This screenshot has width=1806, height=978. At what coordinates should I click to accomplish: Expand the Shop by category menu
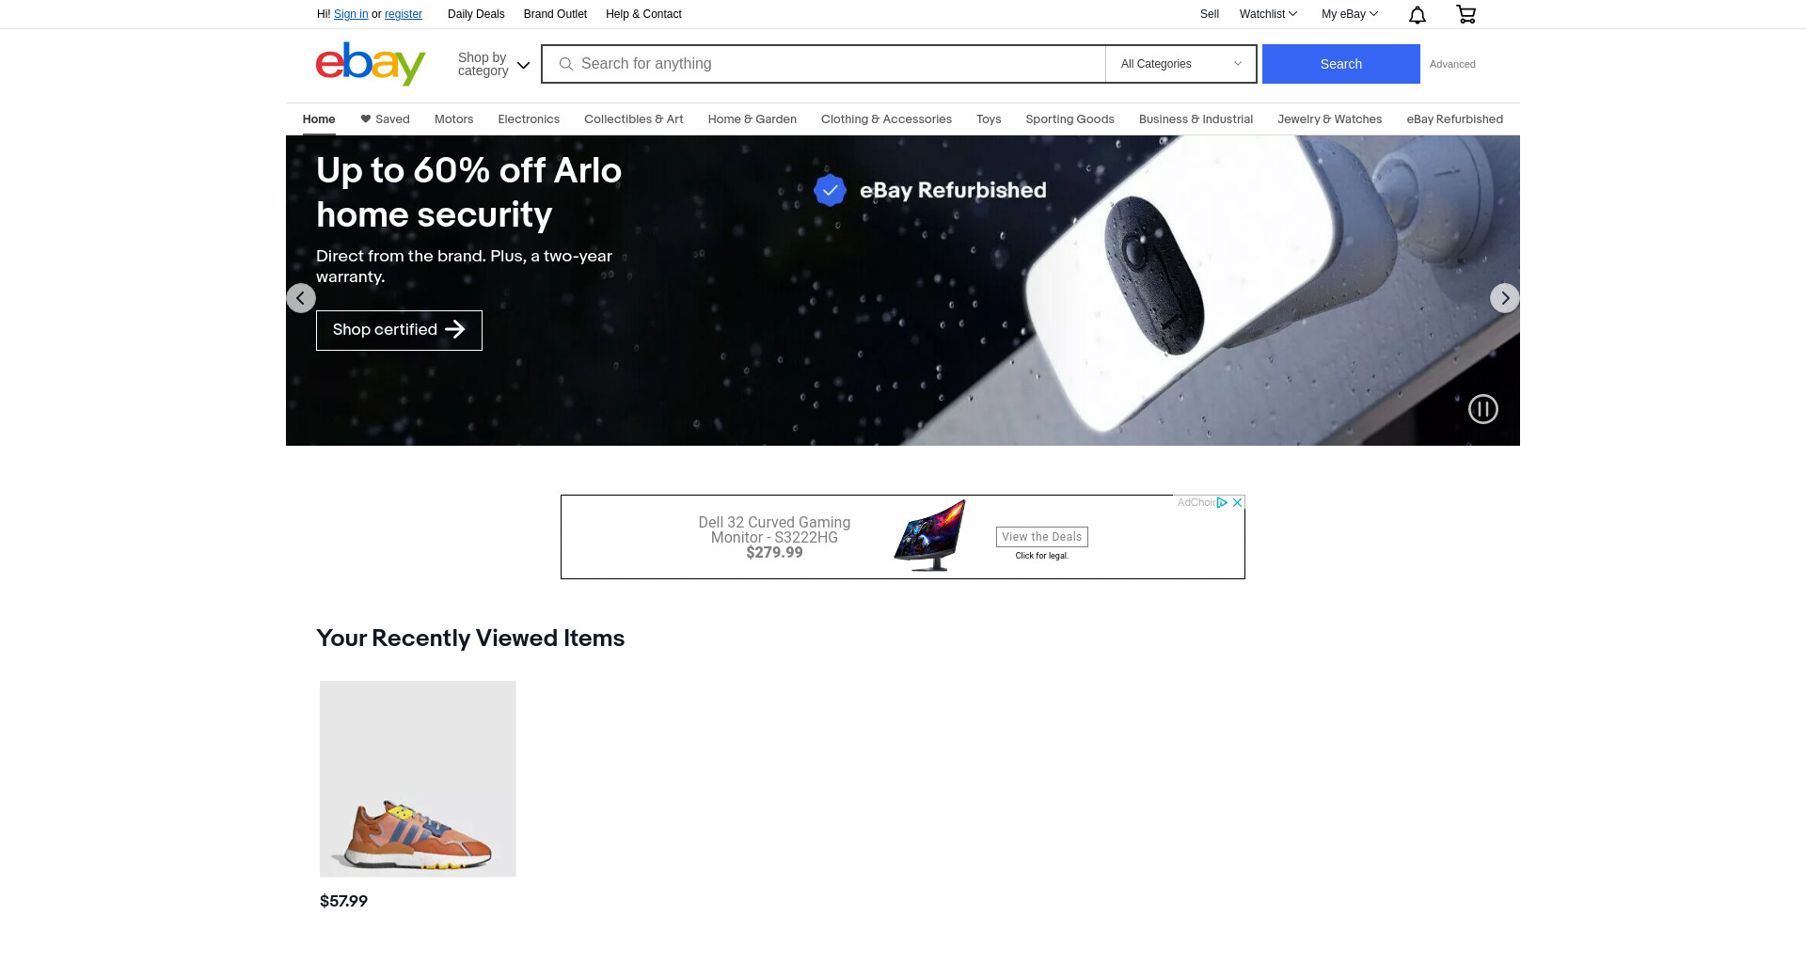pyautogui.click(x=494, y=64)
